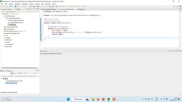Open File Explorer from the taskbar
Image resolution: width=182 pixels, height=102 pixels.
[93, 99]
